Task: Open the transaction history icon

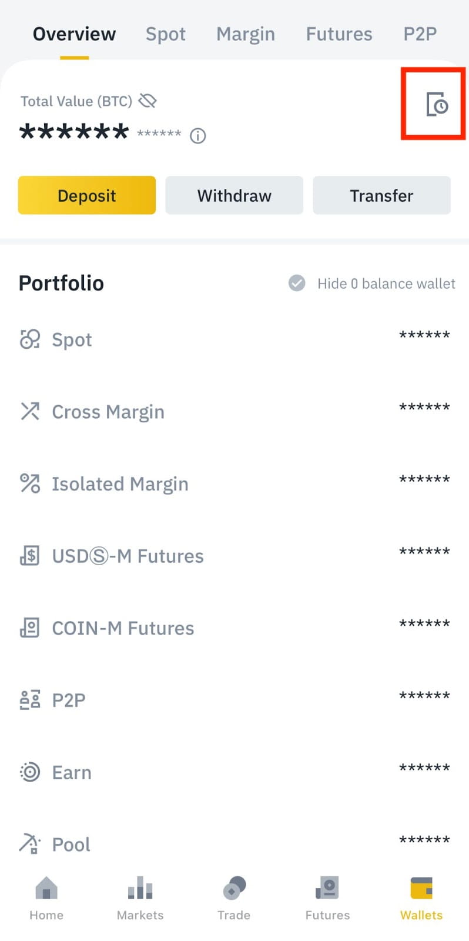Action: (x=436, y=104)
